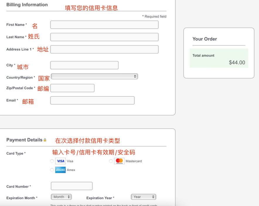Click the Address Line 1 text box

coord(104,50)
